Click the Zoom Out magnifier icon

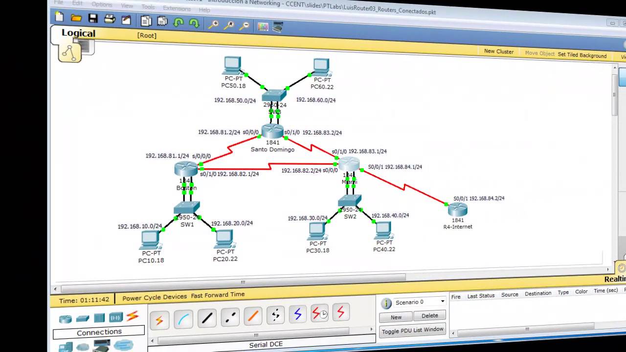245,25
